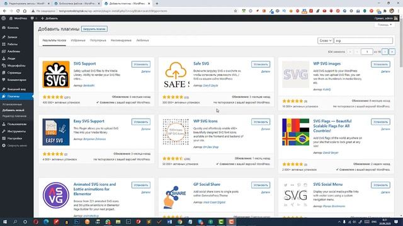Screen dimensions: 403x226
Task: Install the SVG Social Menu plugin
Action: tap(380, 185)
